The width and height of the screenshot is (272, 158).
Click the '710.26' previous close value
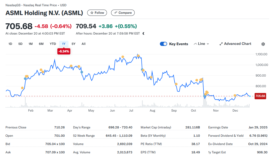pos(59,127)
